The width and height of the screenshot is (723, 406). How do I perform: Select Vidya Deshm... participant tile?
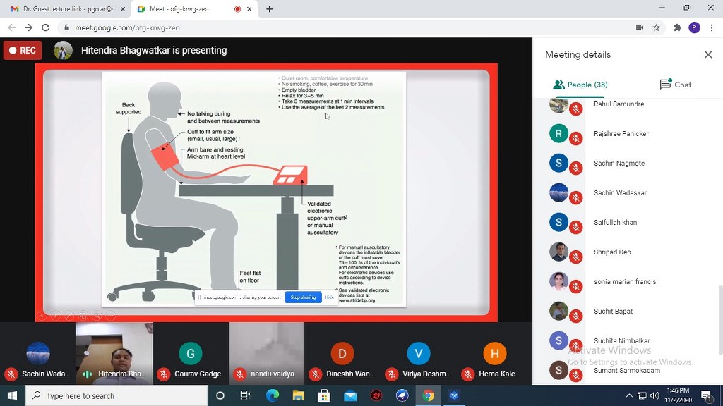(418, 354)
